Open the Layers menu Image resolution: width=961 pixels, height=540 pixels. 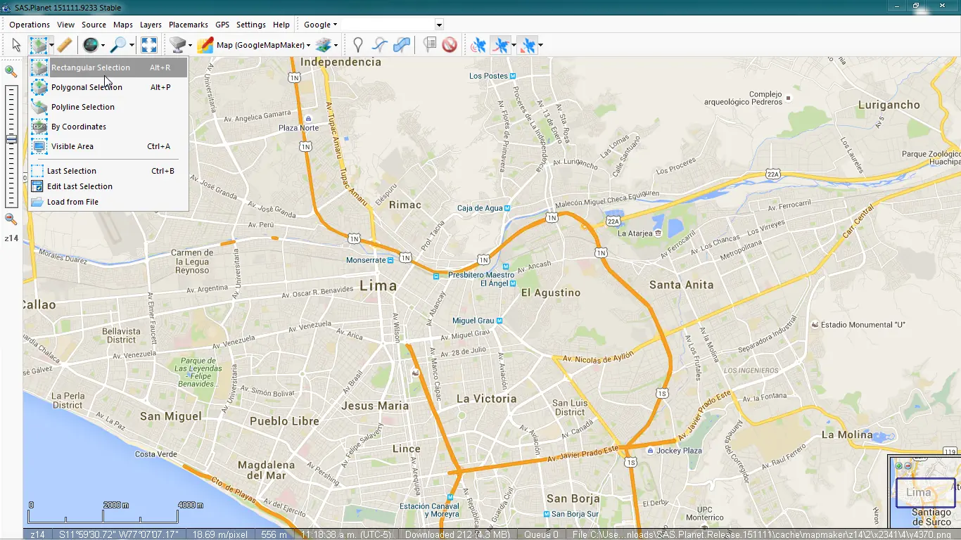(x=151, y=25)
